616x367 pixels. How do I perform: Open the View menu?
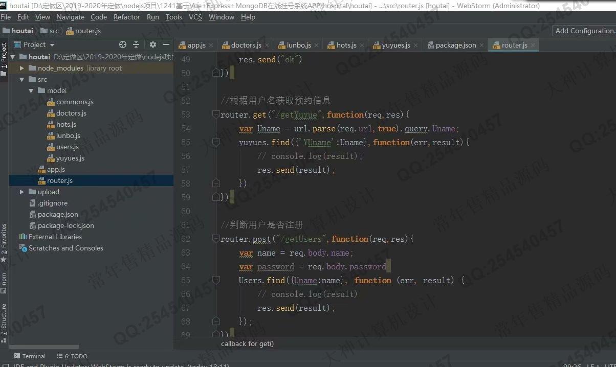pos(42,17)
